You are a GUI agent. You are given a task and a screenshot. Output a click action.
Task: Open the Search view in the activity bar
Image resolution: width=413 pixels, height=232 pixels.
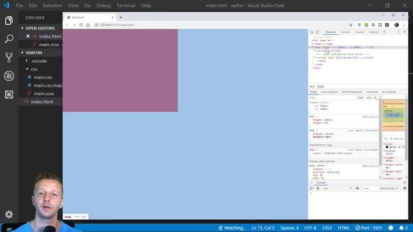click(x=8, y=39)
